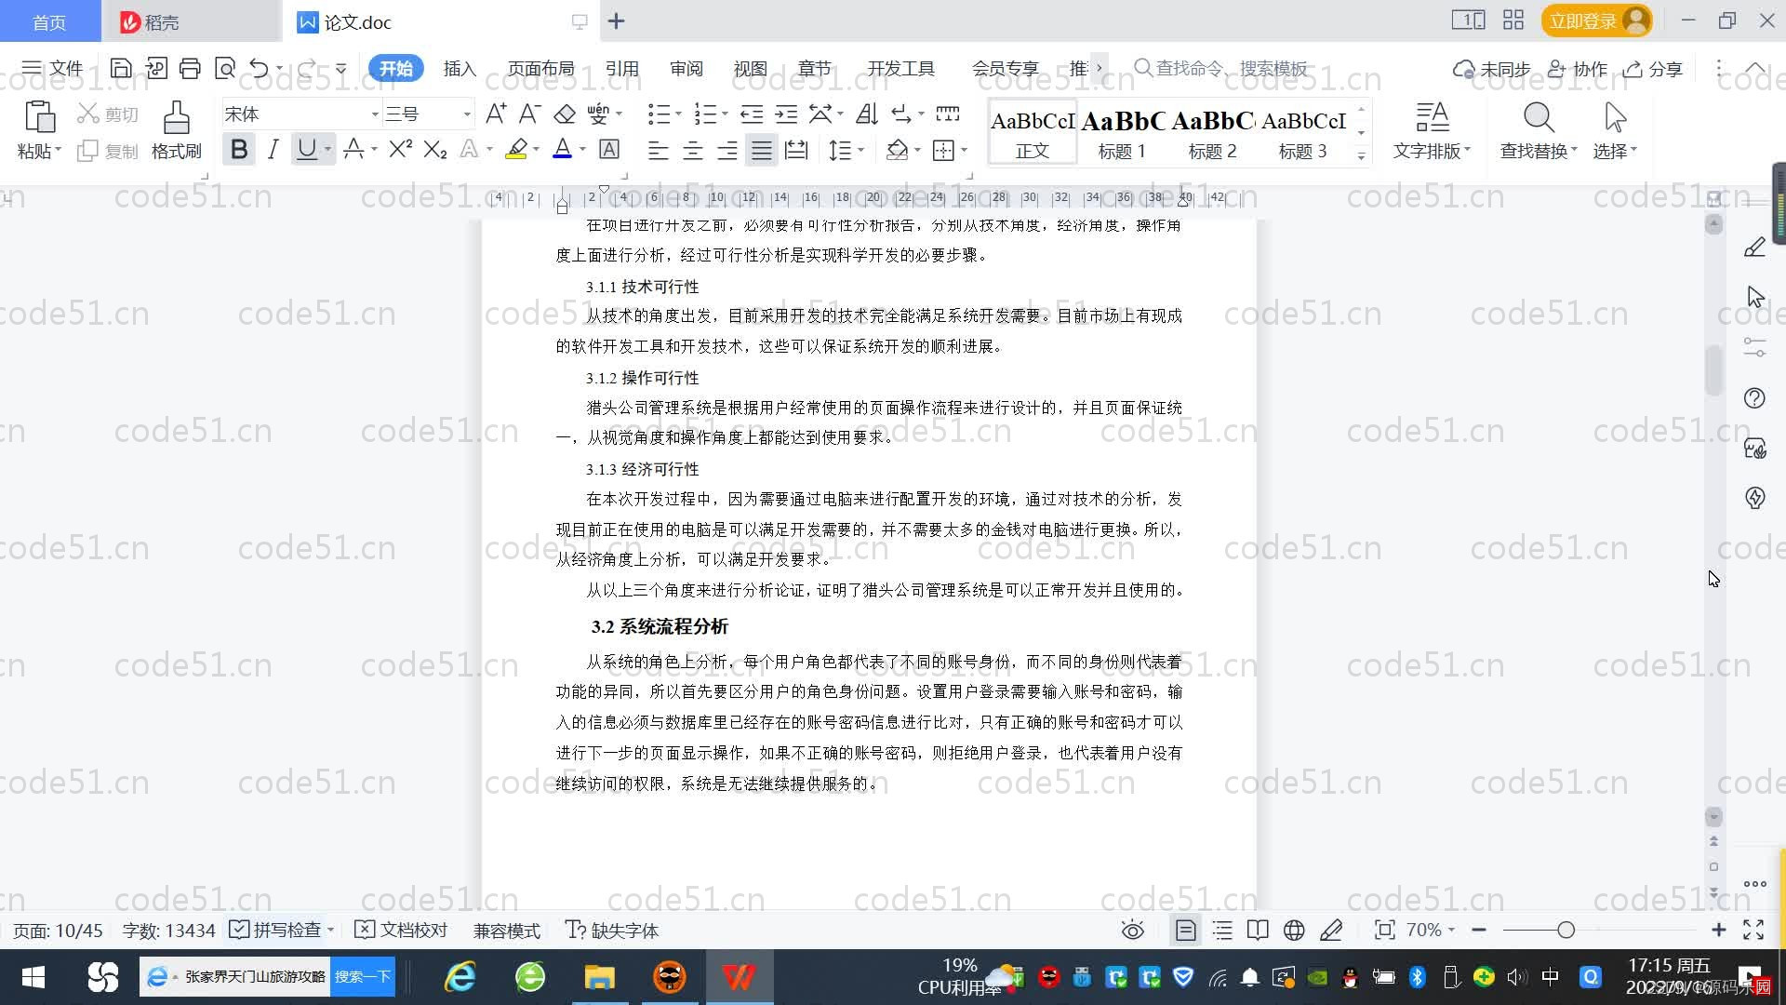Open the print dialog icon
Viewport: 1786px width, 1005px height.
(x=190, y=68)
